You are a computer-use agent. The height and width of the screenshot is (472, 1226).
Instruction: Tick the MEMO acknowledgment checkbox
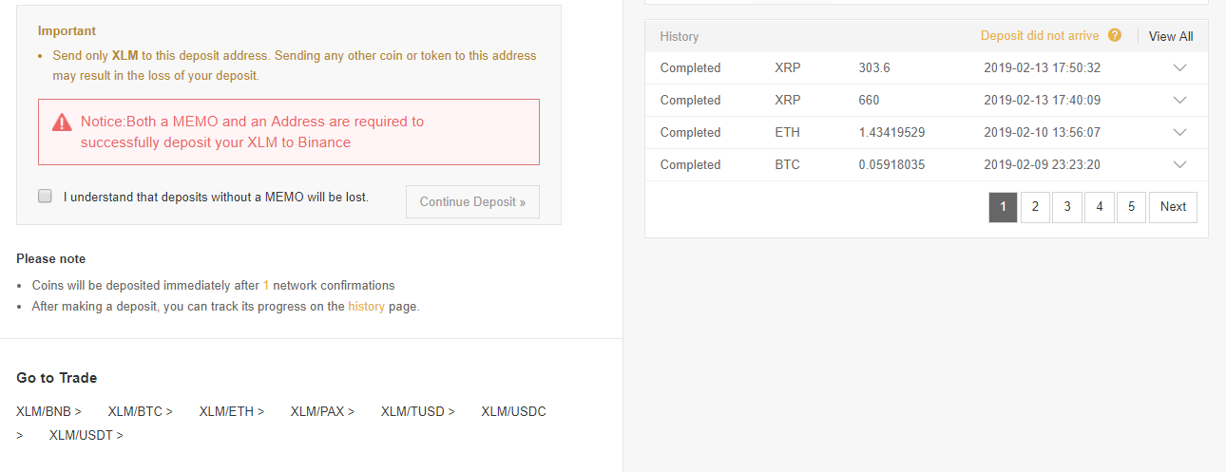click(45, 196)
